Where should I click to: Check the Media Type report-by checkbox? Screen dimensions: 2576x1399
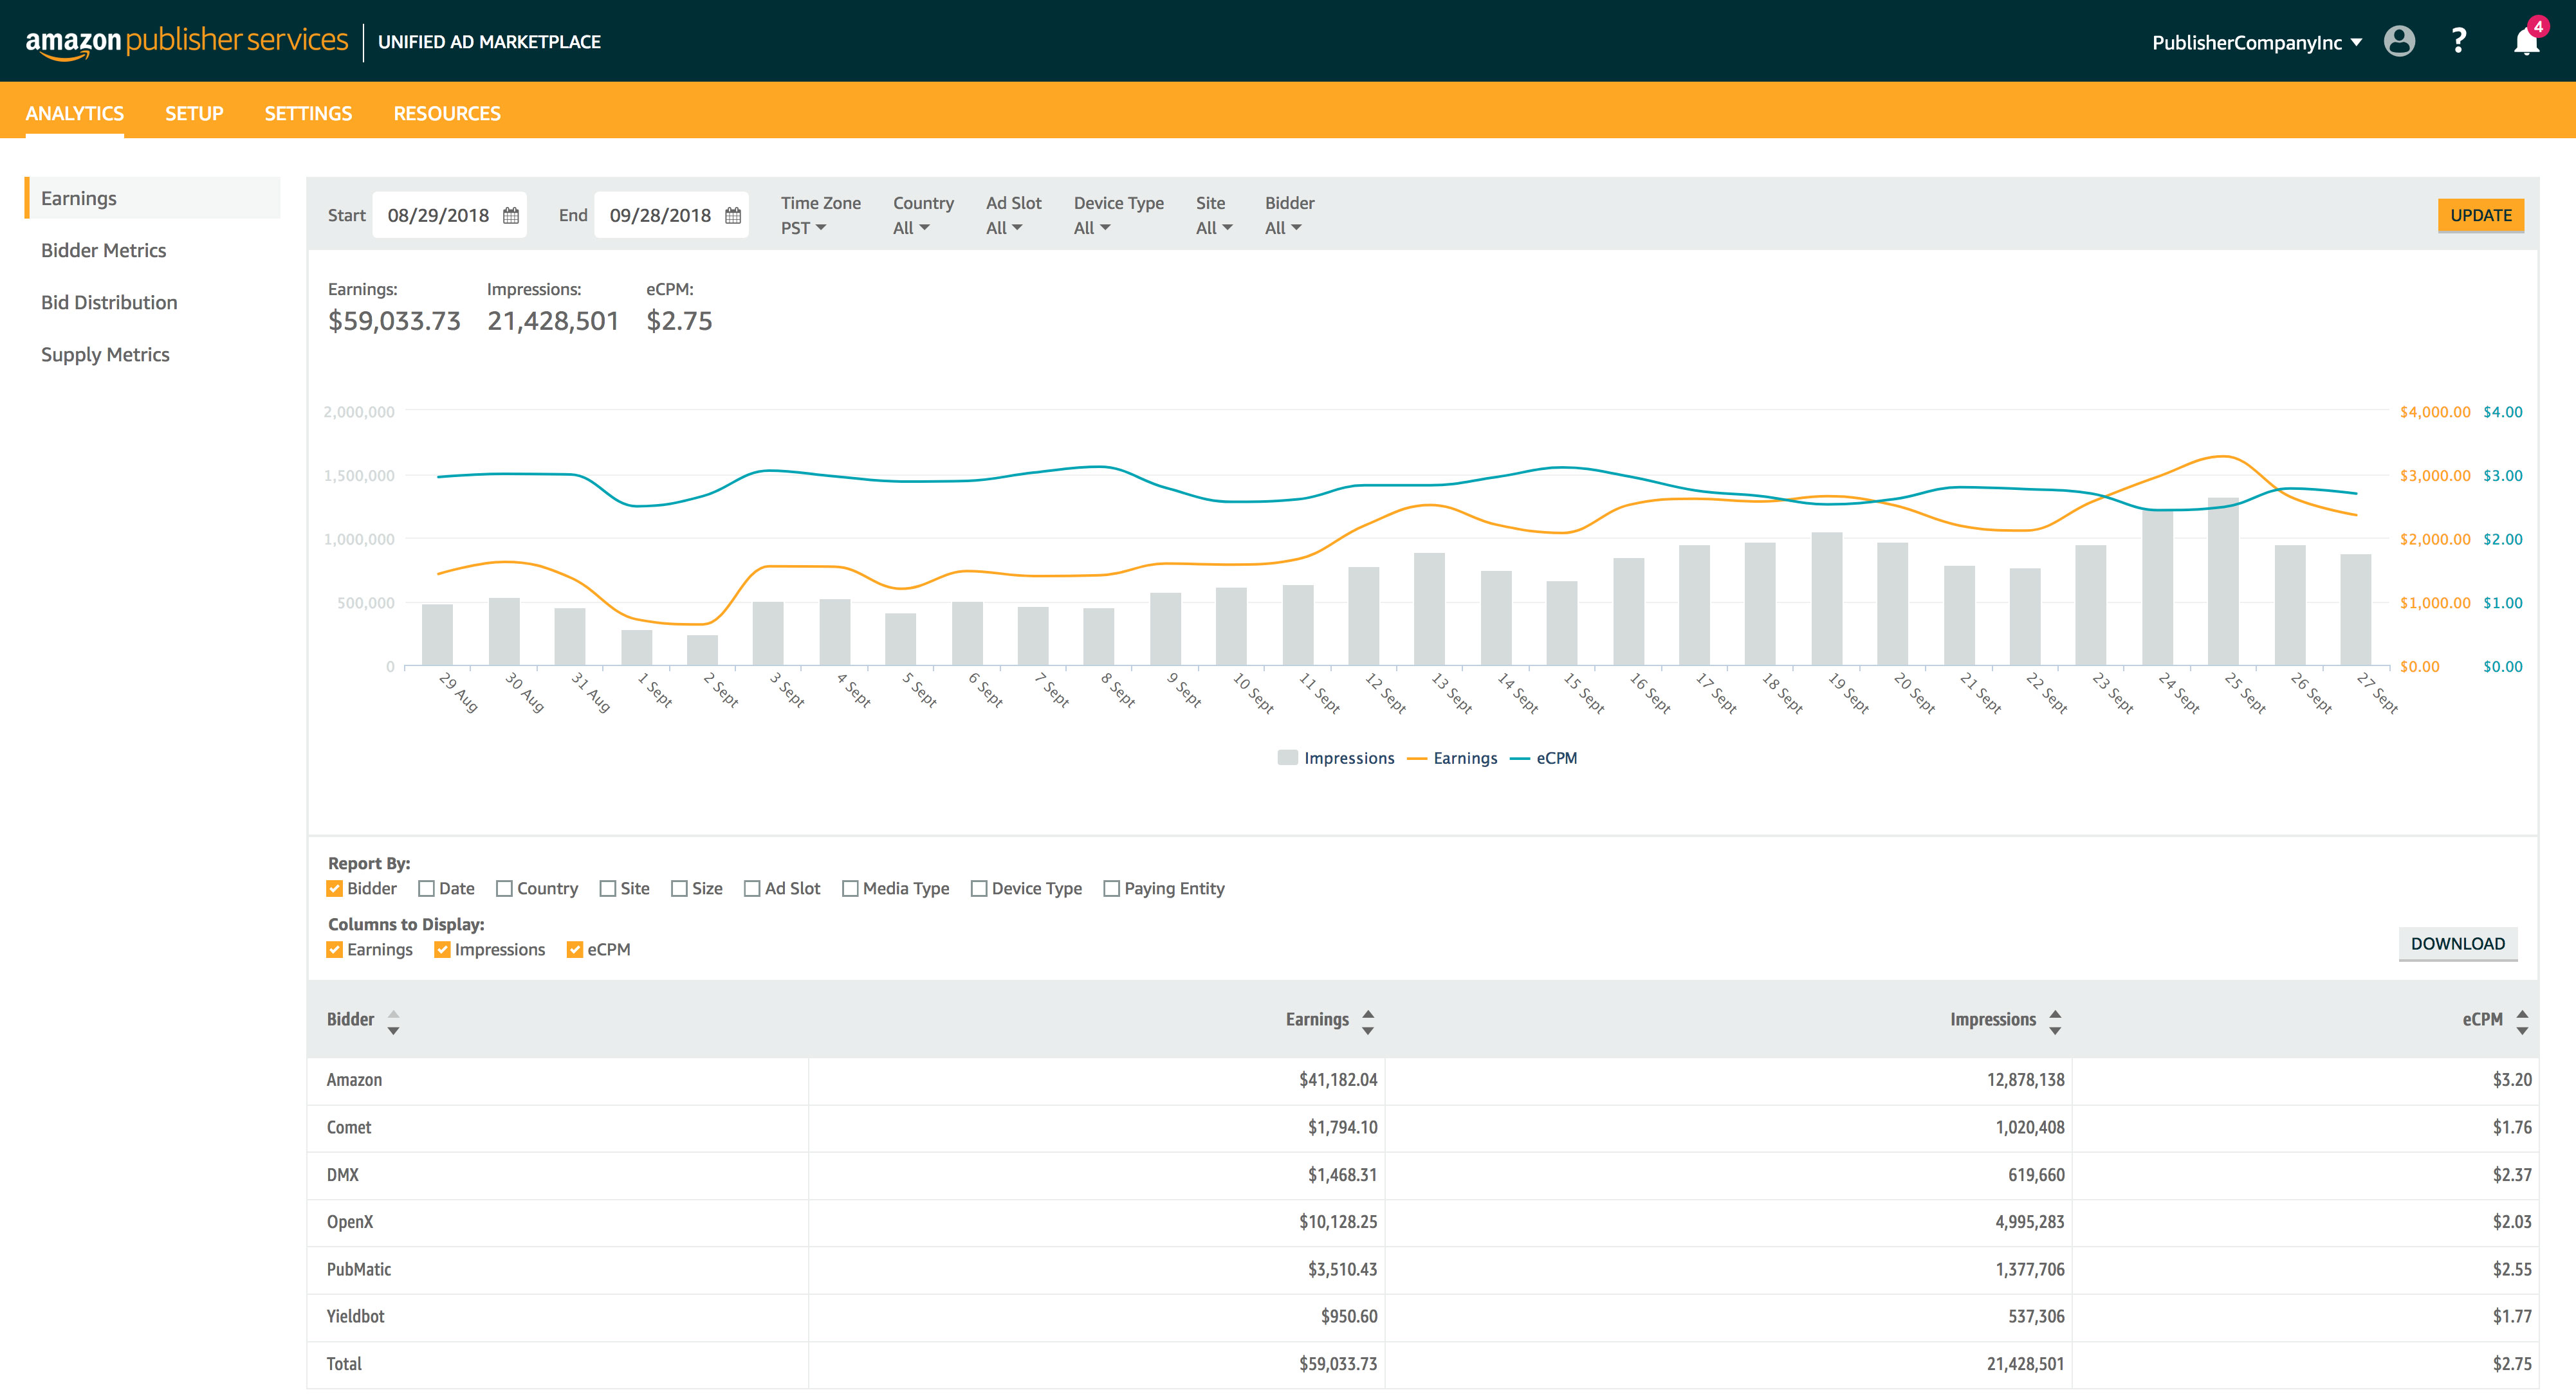(x=851, y=889)
